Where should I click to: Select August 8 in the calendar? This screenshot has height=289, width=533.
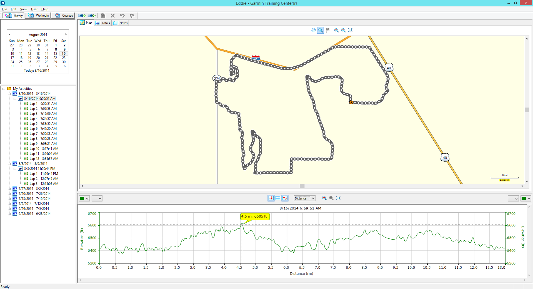[56, 49]
